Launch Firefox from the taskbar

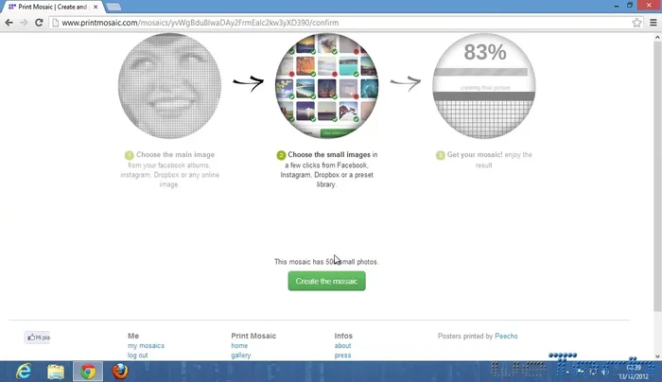[x=119, y=372]
